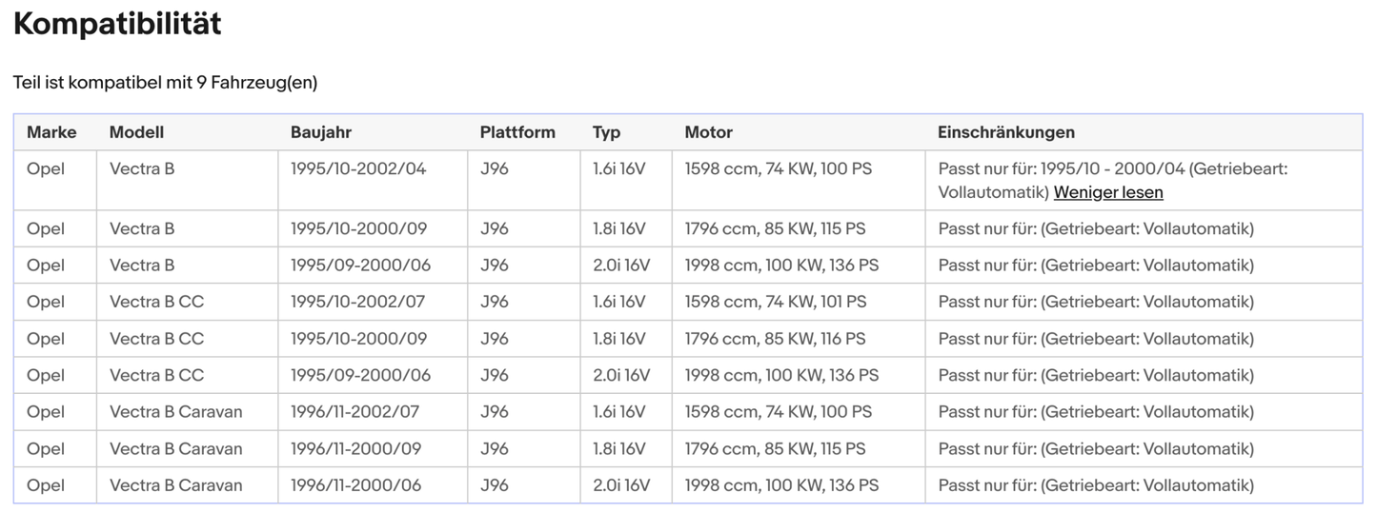Image resolution: width=1377 pixels, height=512 pixels.
Task: Click the '1598 ccm, 74 KW, 101 PS' cell
Action: coord(775,302)
